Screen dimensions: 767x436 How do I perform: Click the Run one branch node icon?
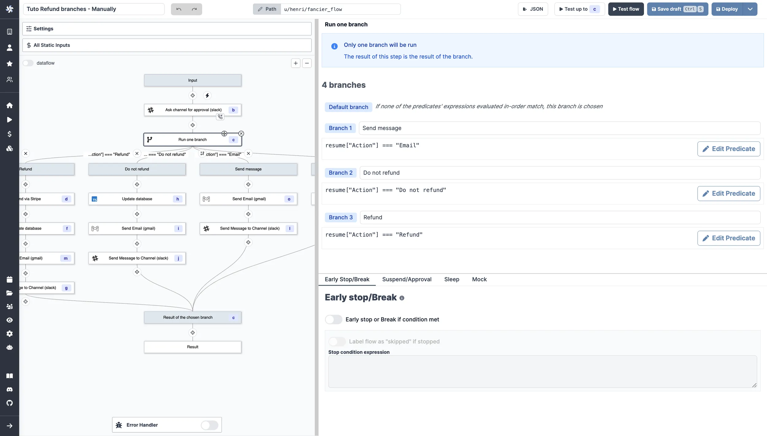150,139
